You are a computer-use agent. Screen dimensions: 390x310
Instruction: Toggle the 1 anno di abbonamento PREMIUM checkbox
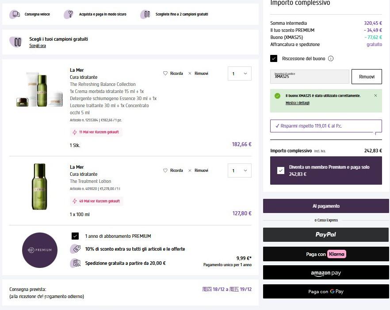coord(75,236)
